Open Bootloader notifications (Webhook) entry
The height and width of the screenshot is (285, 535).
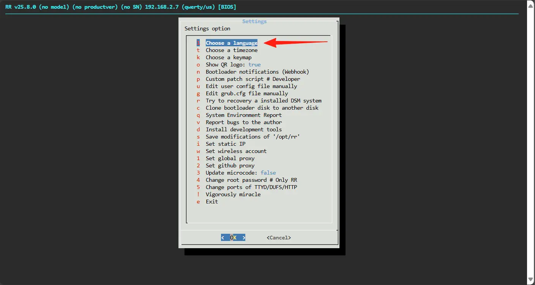tap(257, 72)
